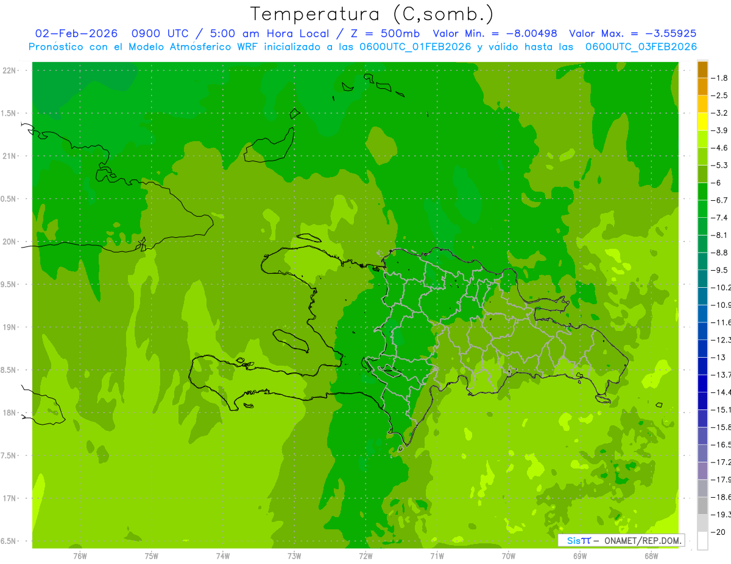Click the '75W' longitude axis label
731x564 pixels.
(152, 556)
